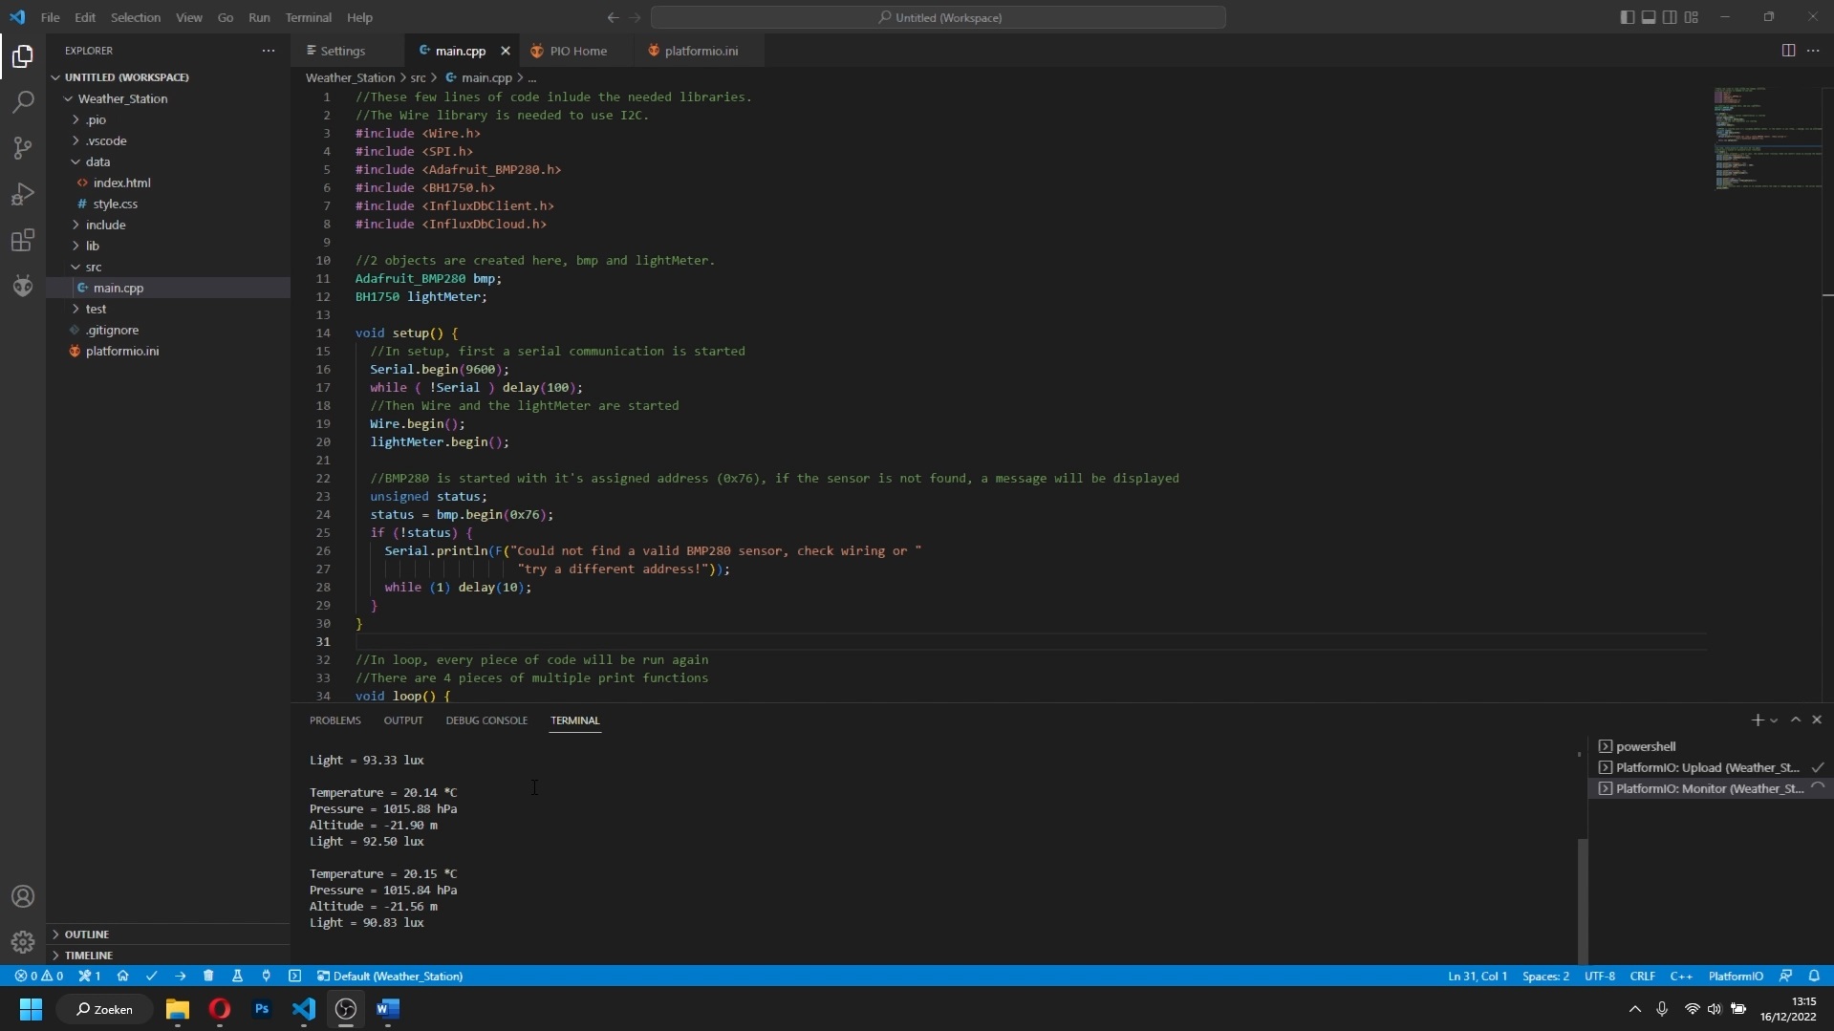The image size is (1834, 1031).
Task: Open the Extensions view
Action: click(23, 240)
